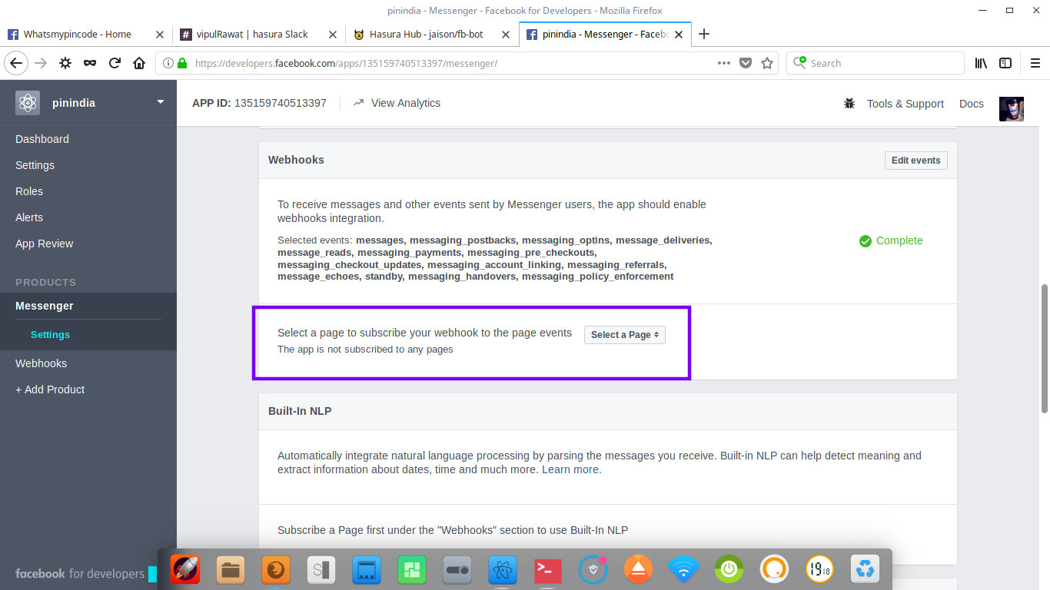Open the Messenger Settings sub-item
The width and height of the screenshot is (1050, 590).
coord(50,335)
